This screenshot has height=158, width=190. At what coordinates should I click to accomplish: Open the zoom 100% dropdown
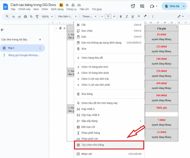pos(47,17)
